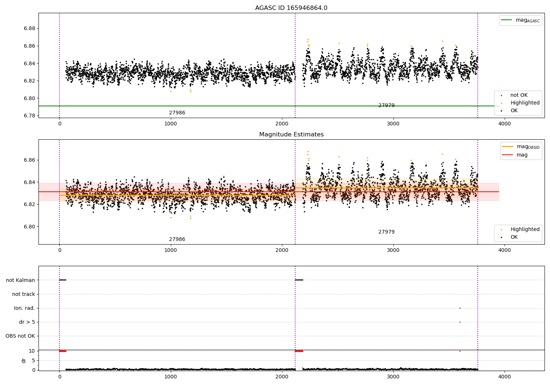Click the 6.86 tick in the Magnitude Estimates plot
The image size is (550, 385).
coord(29,160)
